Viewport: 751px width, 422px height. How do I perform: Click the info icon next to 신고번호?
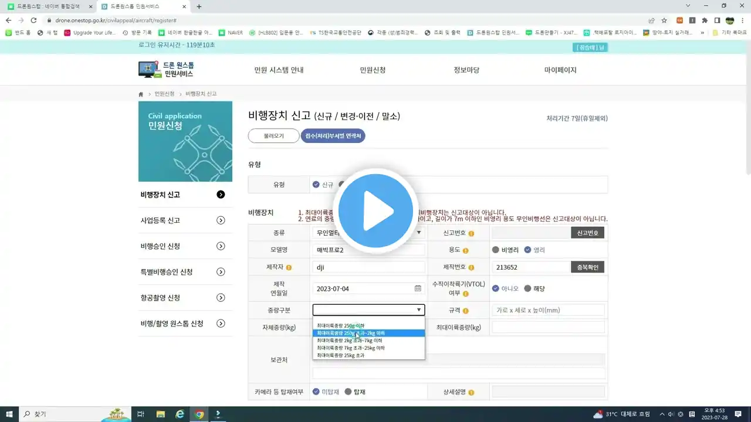click(471, 233)
